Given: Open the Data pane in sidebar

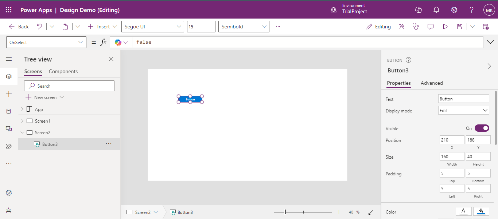Looking at the screenshot, I should pyautogui.click(x=9, y=111).
